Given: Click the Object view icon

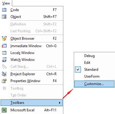Looking at the screenshot, I should tap(4, 17).
